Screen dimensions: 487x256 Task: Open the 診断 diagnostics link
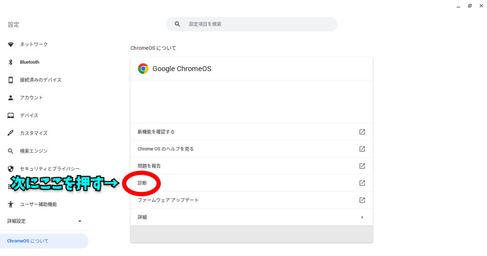142,183
